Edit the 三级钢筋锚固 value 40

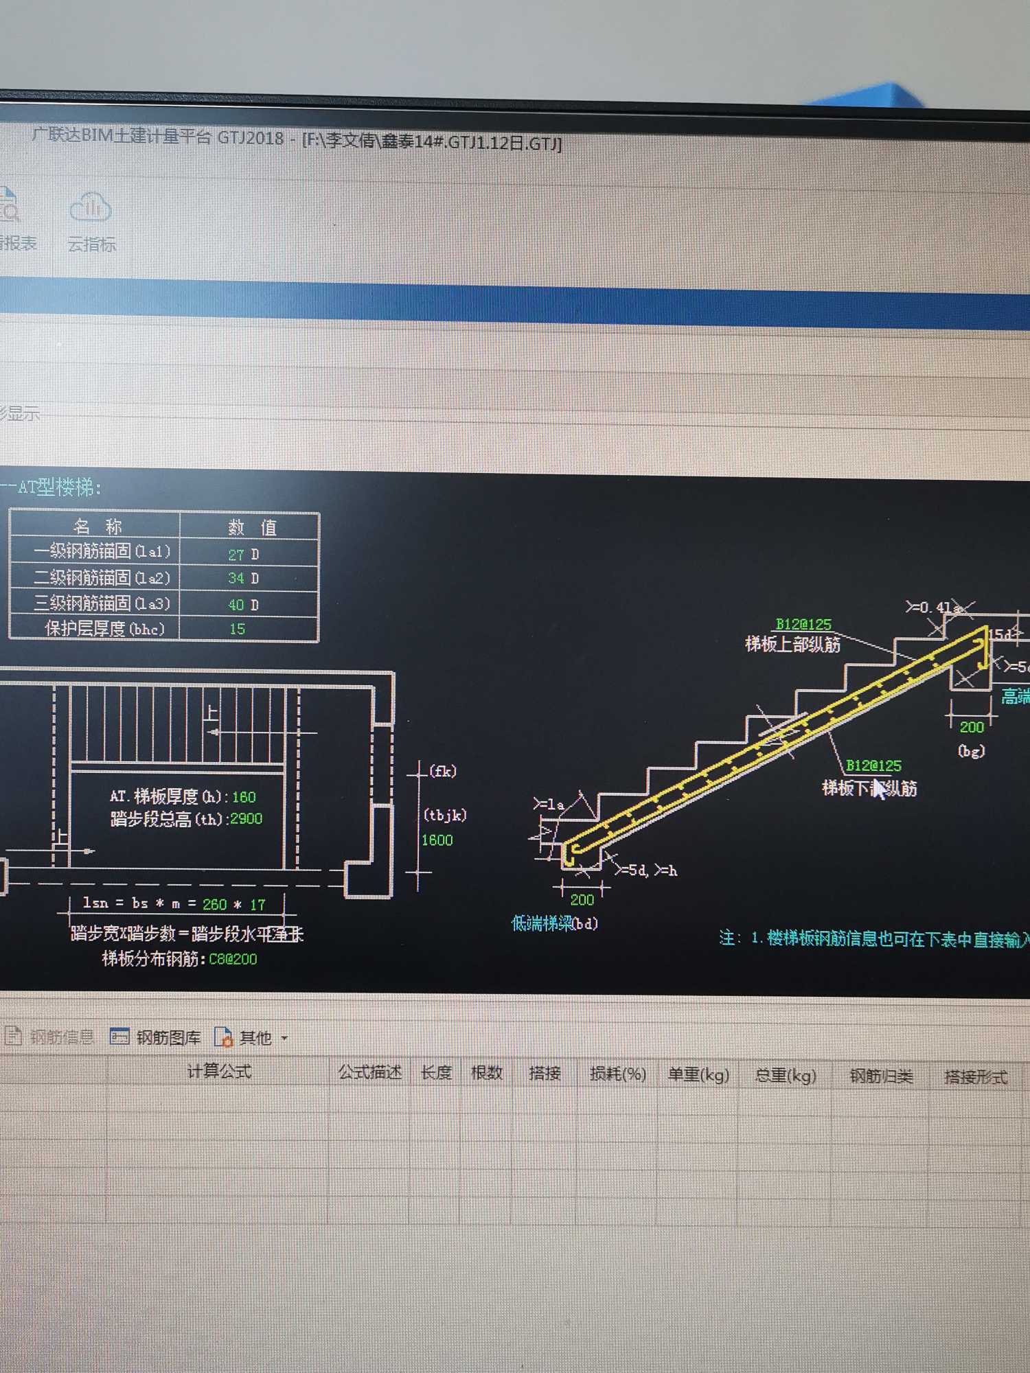[236, 605]
